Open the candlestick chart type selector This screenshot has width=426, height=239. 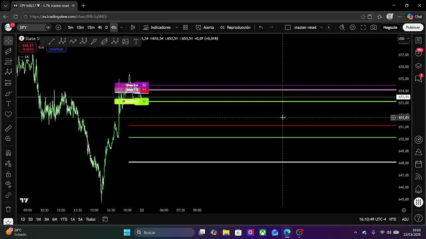coord(133,28)
